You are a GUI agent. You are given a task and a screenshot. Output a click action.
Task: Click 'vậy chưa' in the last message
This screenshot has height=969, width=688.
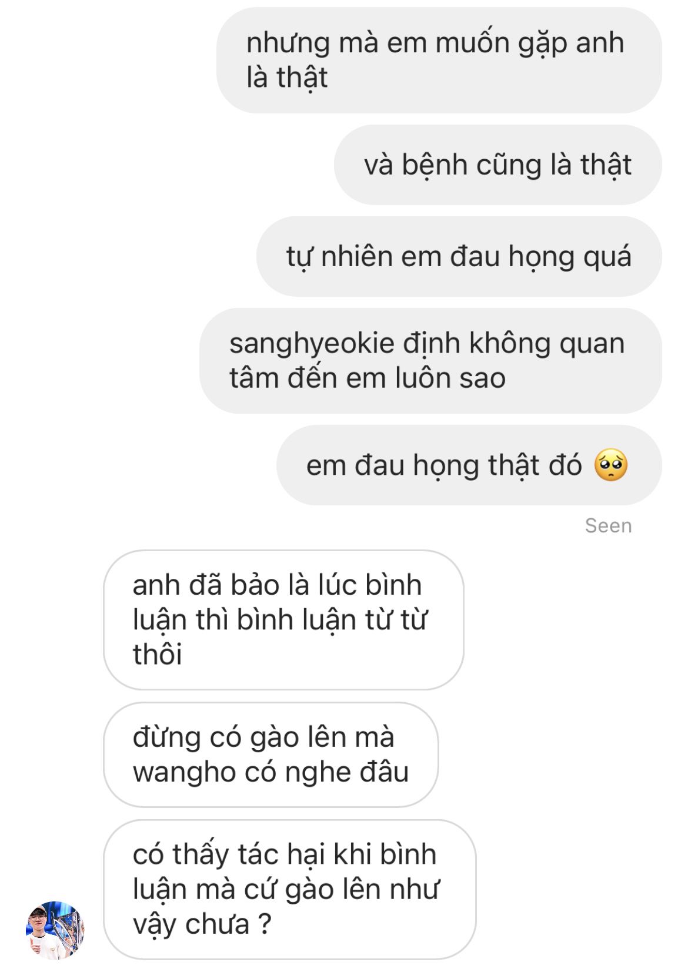click(191, 924)
